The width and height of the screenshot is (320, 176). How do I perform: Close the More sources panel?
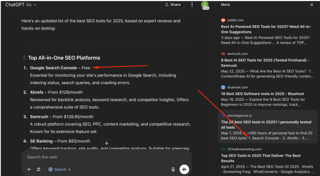click(312, 5)
